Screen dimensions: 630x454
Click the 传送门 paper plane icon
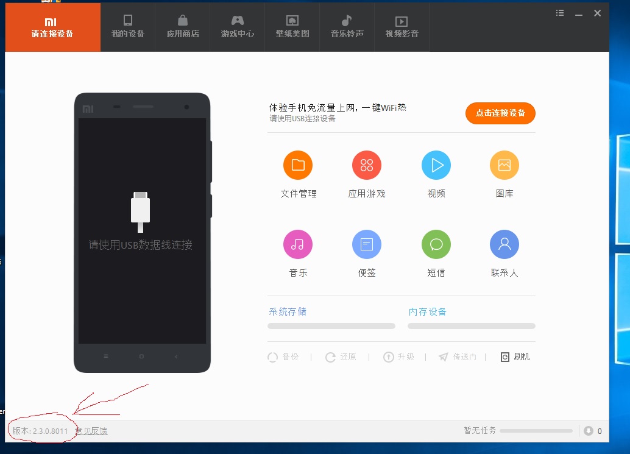[444, 356]
